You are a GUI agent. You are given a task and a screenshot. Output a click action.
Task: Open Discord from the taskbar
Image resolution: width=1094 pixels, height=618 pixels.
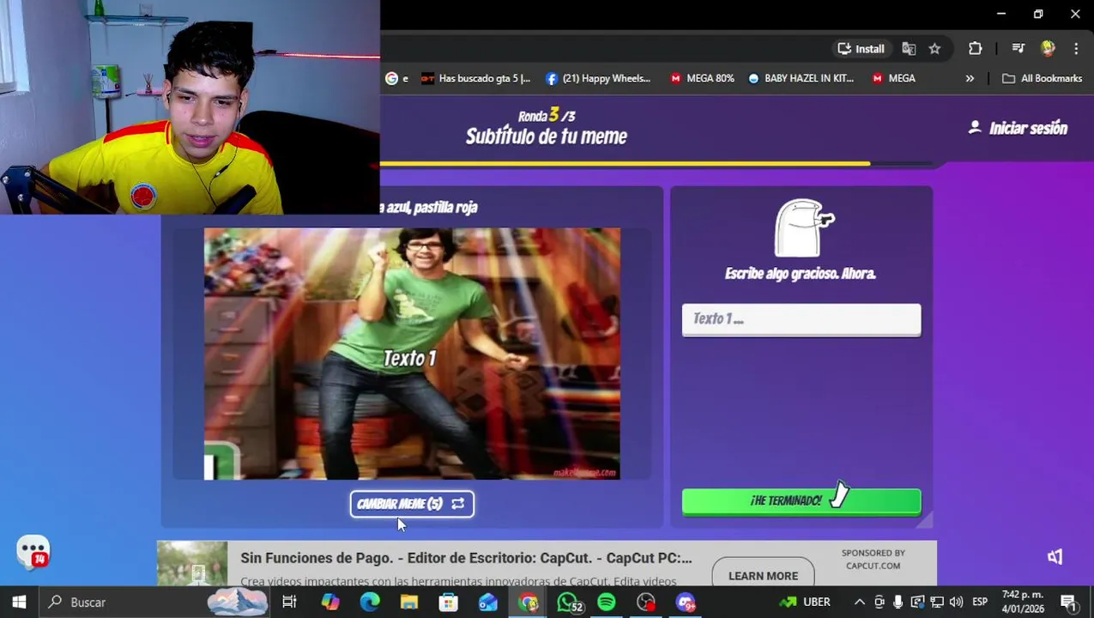[686, 603]
